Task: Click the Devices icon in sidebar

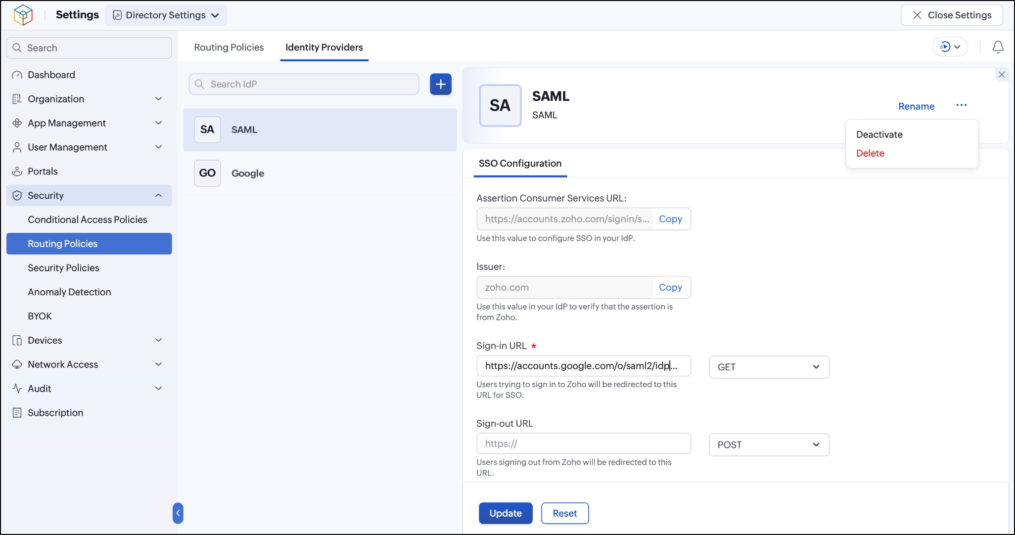Action: click(17, 341)
